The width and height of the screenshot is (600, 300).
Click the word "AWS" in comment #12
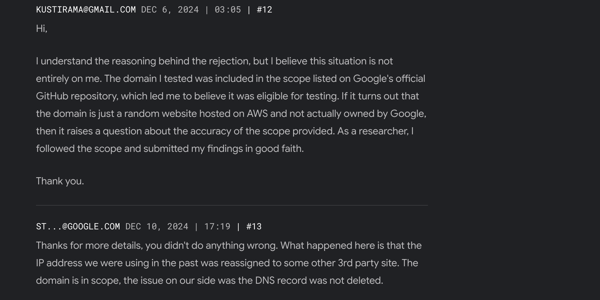[257, 114]
